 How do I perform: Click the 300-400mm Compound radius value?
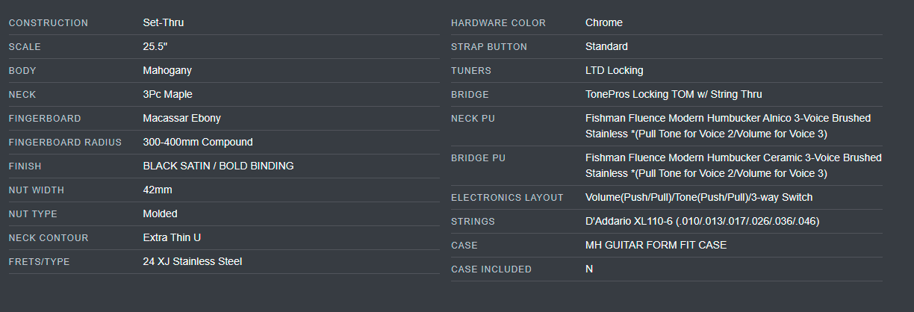tap(197, 142)
